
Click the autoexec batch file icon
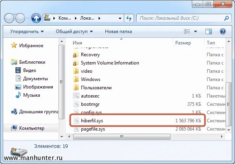[76, 96]
